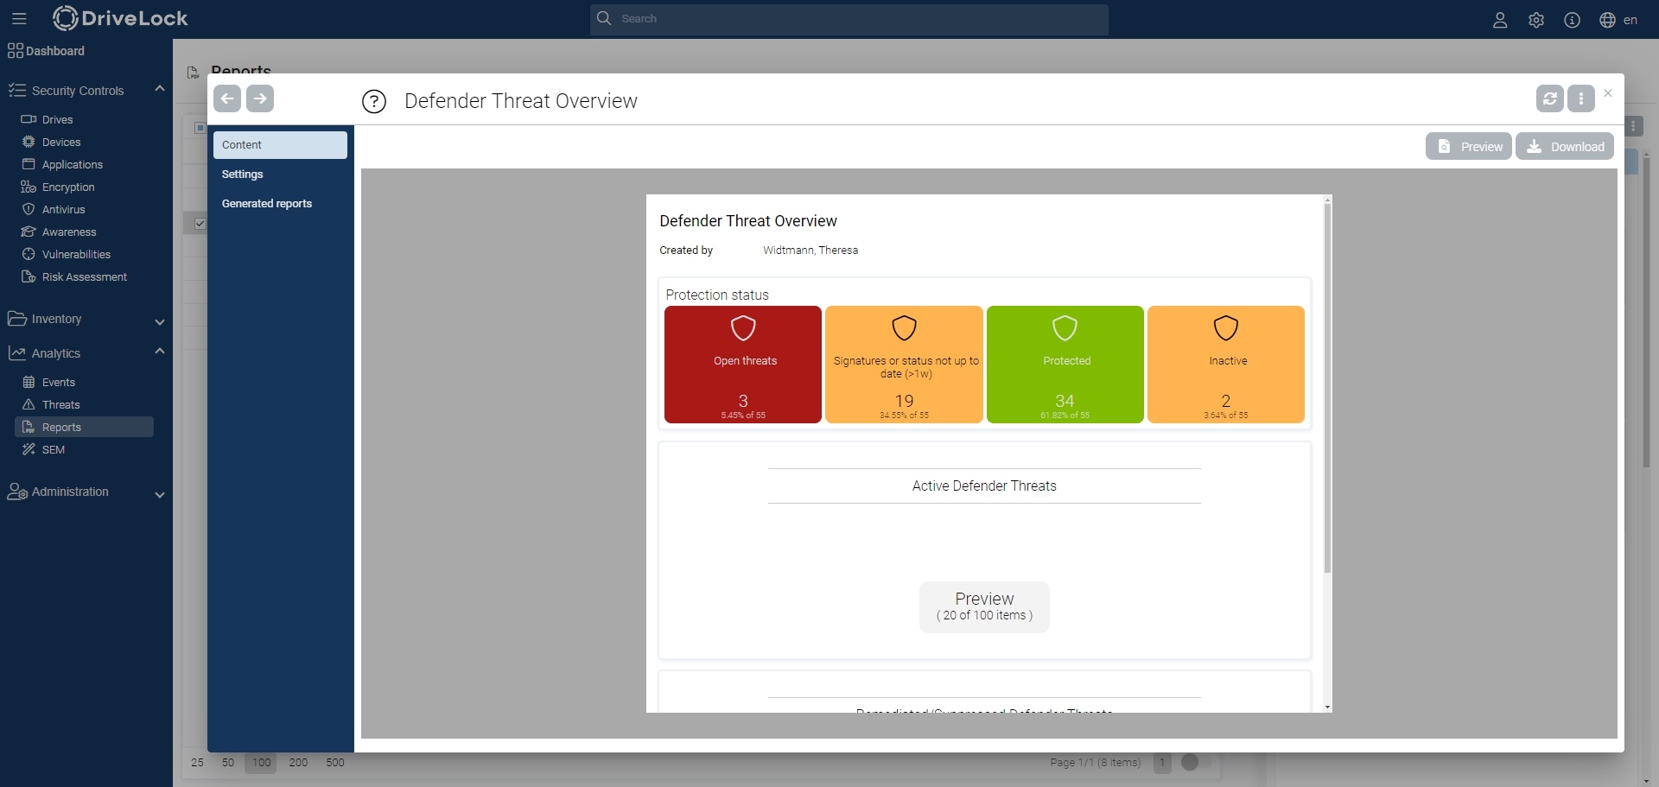Screen dimensions: 1659x787
Task: Toggle the checked row checkbox behind dialog
Action: tap(200, 224)
